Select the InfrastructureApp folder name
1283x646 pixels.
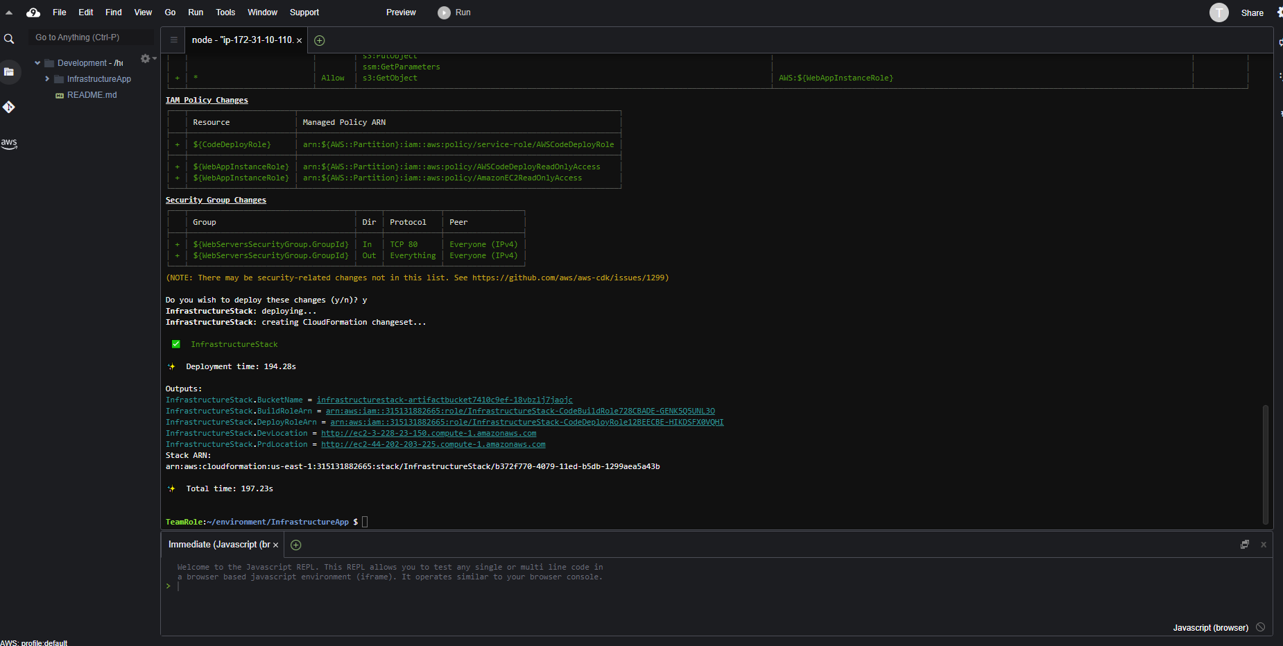(99, 79)
